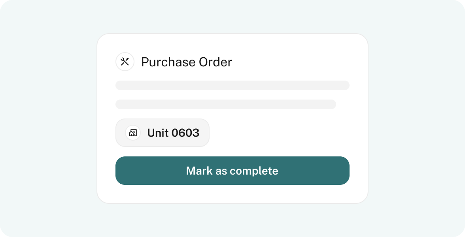This screenshot has width=465, height=237.
Task: Click the number 0603 on the chip
Action: pyautogui.click(x=185, y=133)
